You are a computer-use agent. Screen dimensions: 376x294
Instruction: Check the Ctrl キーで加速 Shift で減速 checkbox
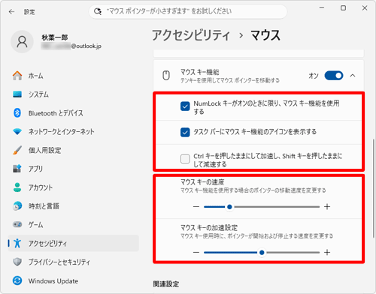point(185,159)
